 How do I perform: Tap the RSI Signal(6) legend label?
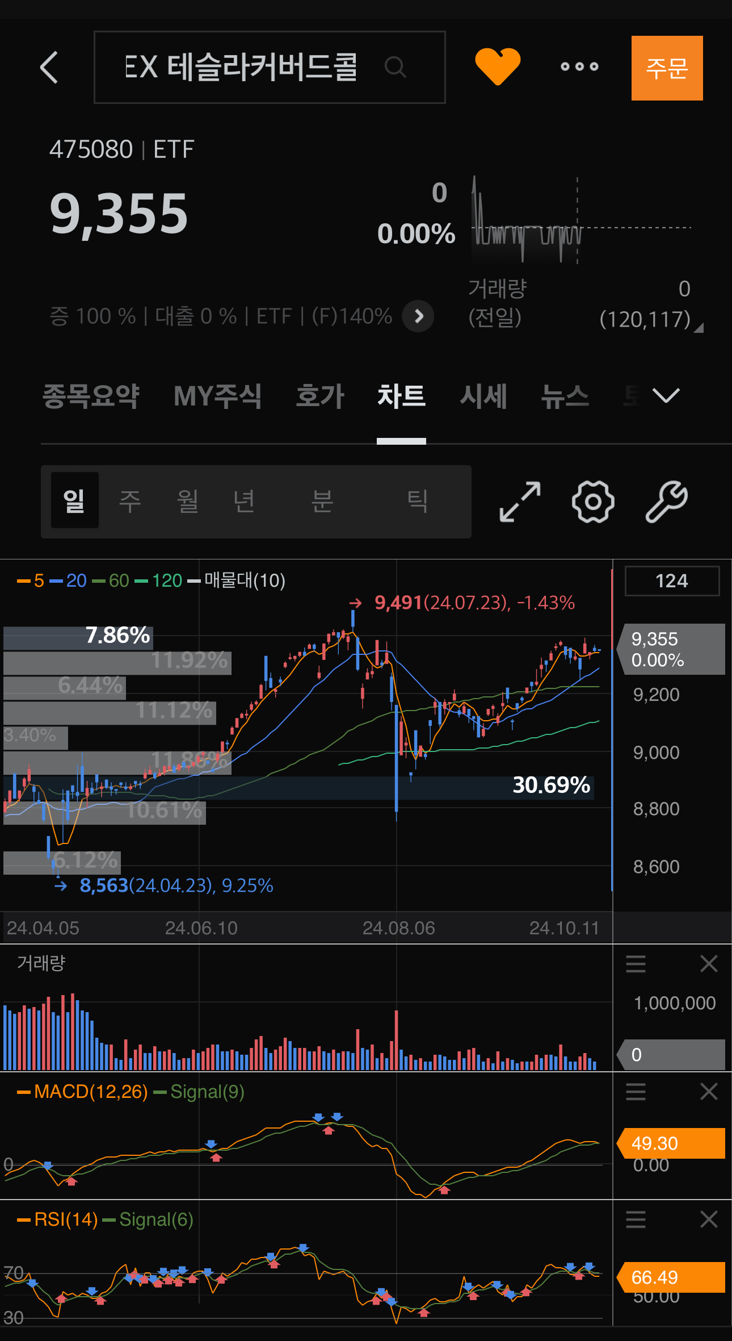coord(148,1219)
